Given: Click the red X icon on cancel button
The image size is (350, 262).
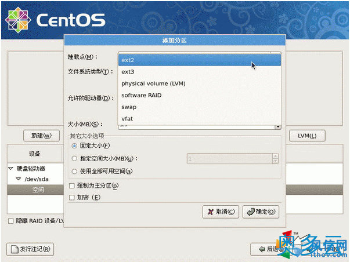Looking at the screenshot, I should (x=211, y=212).
